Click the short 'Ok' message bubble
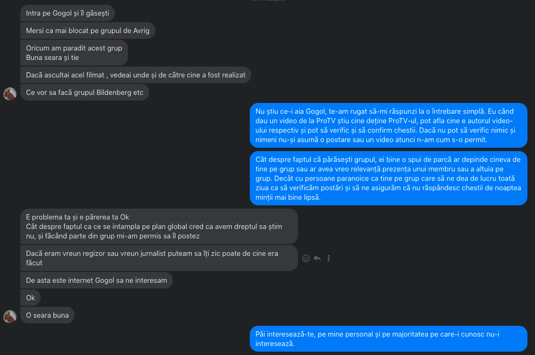This screenshot has height=355, width=535. coord(31,298)
